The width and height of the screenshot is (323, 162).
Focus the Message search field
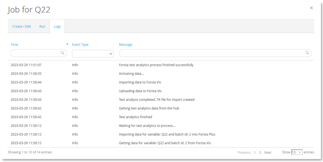(x=212, y=53)
